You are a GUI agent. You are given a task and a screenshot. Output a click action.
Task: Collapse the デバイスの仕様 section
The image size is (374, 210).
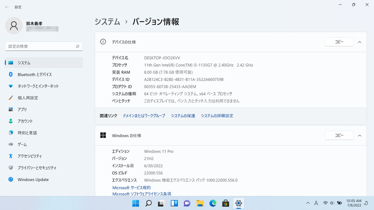coord(360,42)
